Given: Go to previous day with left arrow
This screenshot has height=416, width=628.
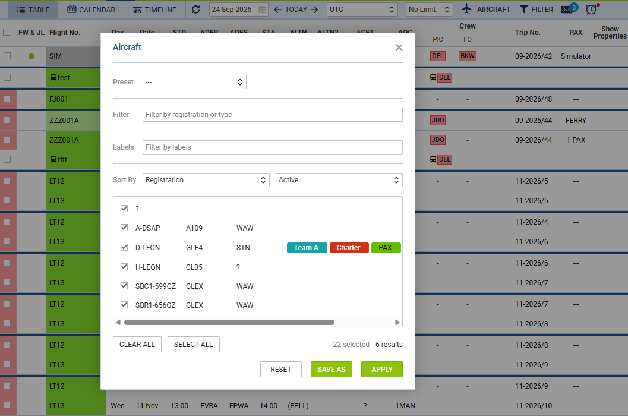Looking at the screenshot, I should click(x=277, y=10).
